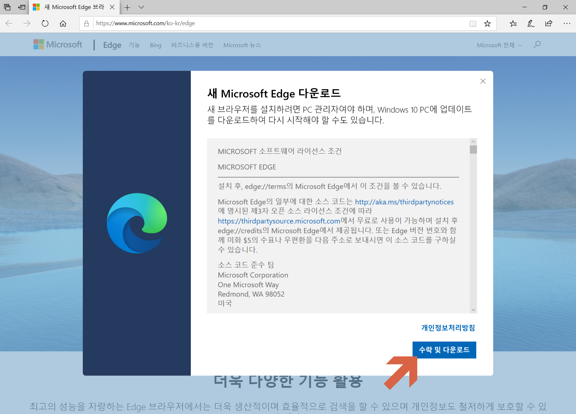Close the Edge download dialog
This screenshot has height=414, width=576.
click(x=483, y=81)
